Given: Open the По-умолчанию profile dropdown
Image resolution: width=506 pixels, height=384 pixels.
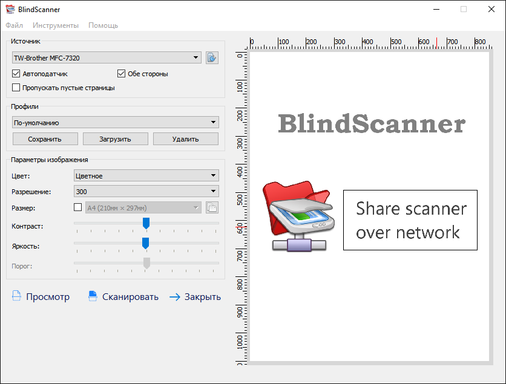Looking at the screenshot, I should (x=114, y=122).
